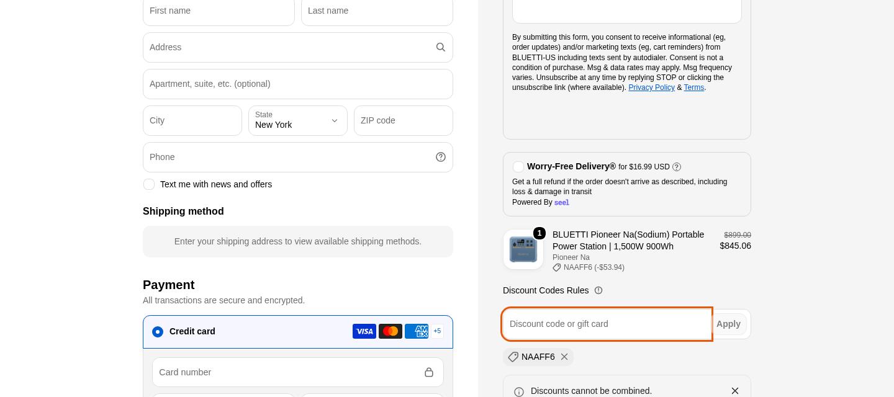Click the lock icon in card number field
The width and height of the screenshot is (894, 397).
coord(429,372)
